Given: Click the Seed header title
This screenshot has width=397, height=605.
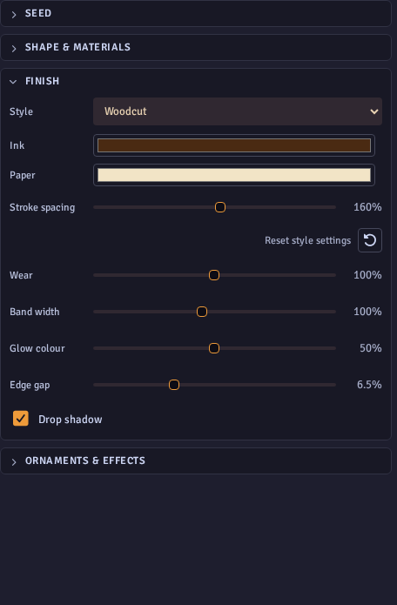Looking at the screenshot, I should [x=38, y=14].
